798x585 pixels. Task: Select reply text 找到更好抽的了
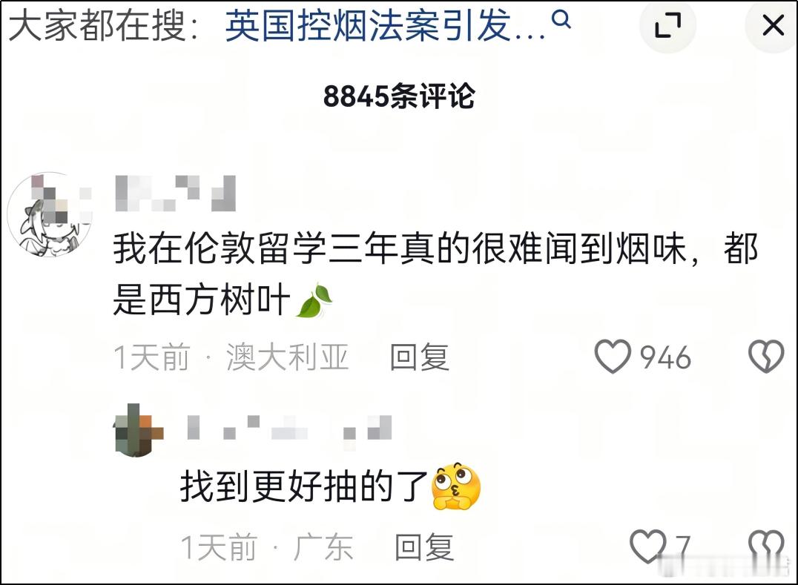coord(304,487)
